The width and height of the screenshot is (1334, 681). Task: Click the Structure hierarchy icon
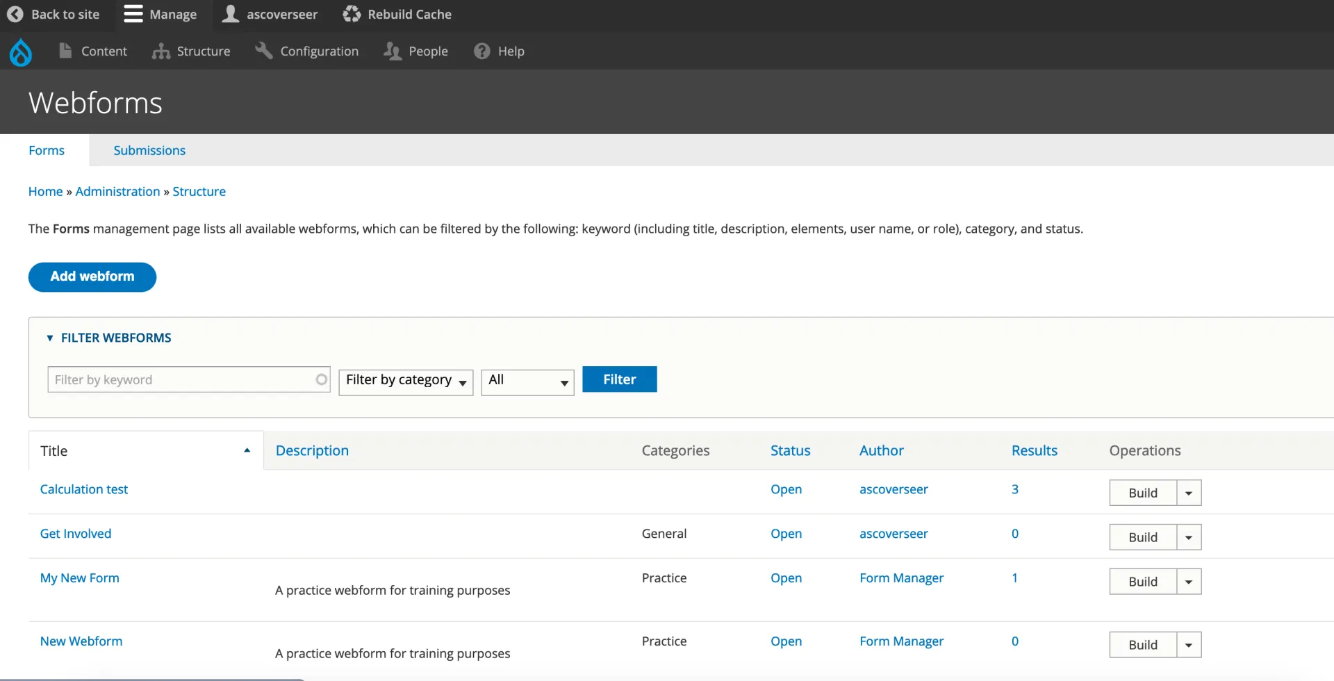pos(161,51)
